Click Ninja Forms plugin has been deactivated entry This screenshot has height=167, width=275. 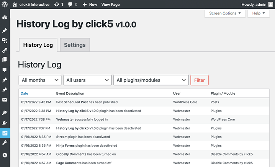tap(87, 146)
